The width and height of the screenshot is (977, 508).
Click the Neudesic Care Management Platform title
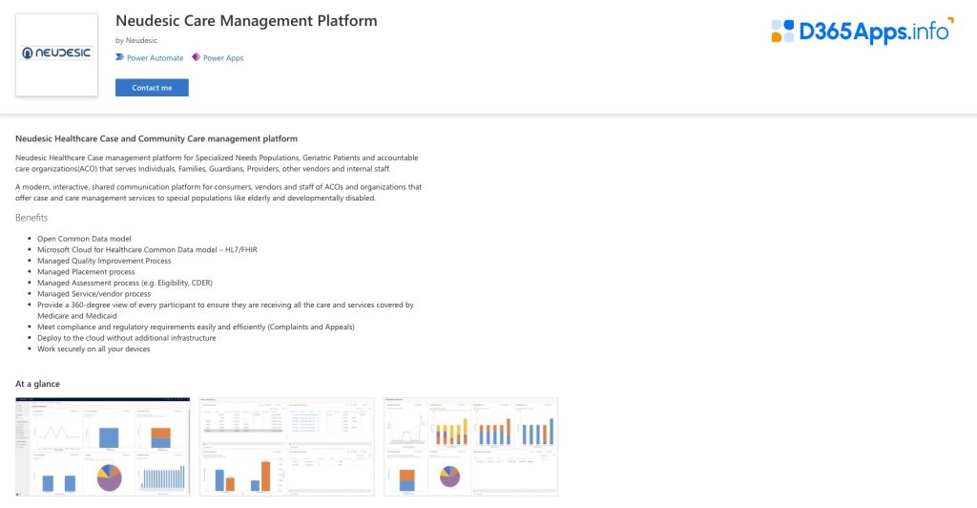[246, 21]
